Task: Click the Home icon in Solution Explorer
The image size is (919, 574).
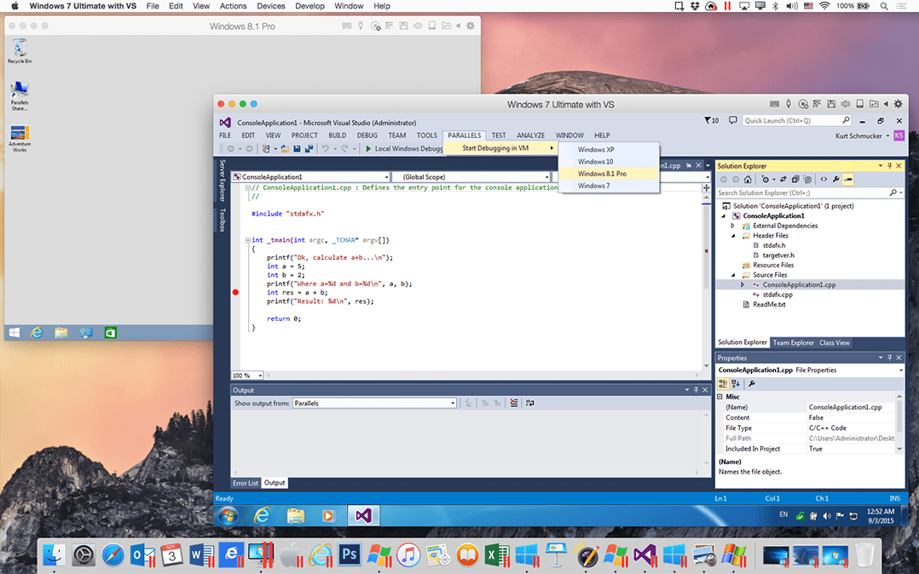Action: click(748, 179)
